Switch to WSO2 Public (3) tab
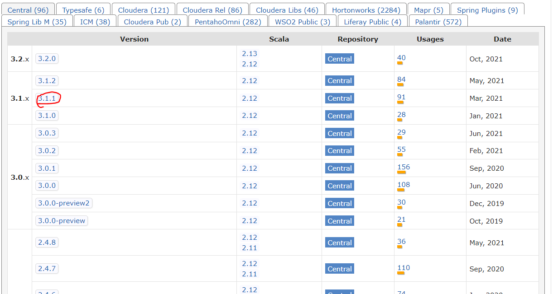The image size is (553, 294). 303,21
